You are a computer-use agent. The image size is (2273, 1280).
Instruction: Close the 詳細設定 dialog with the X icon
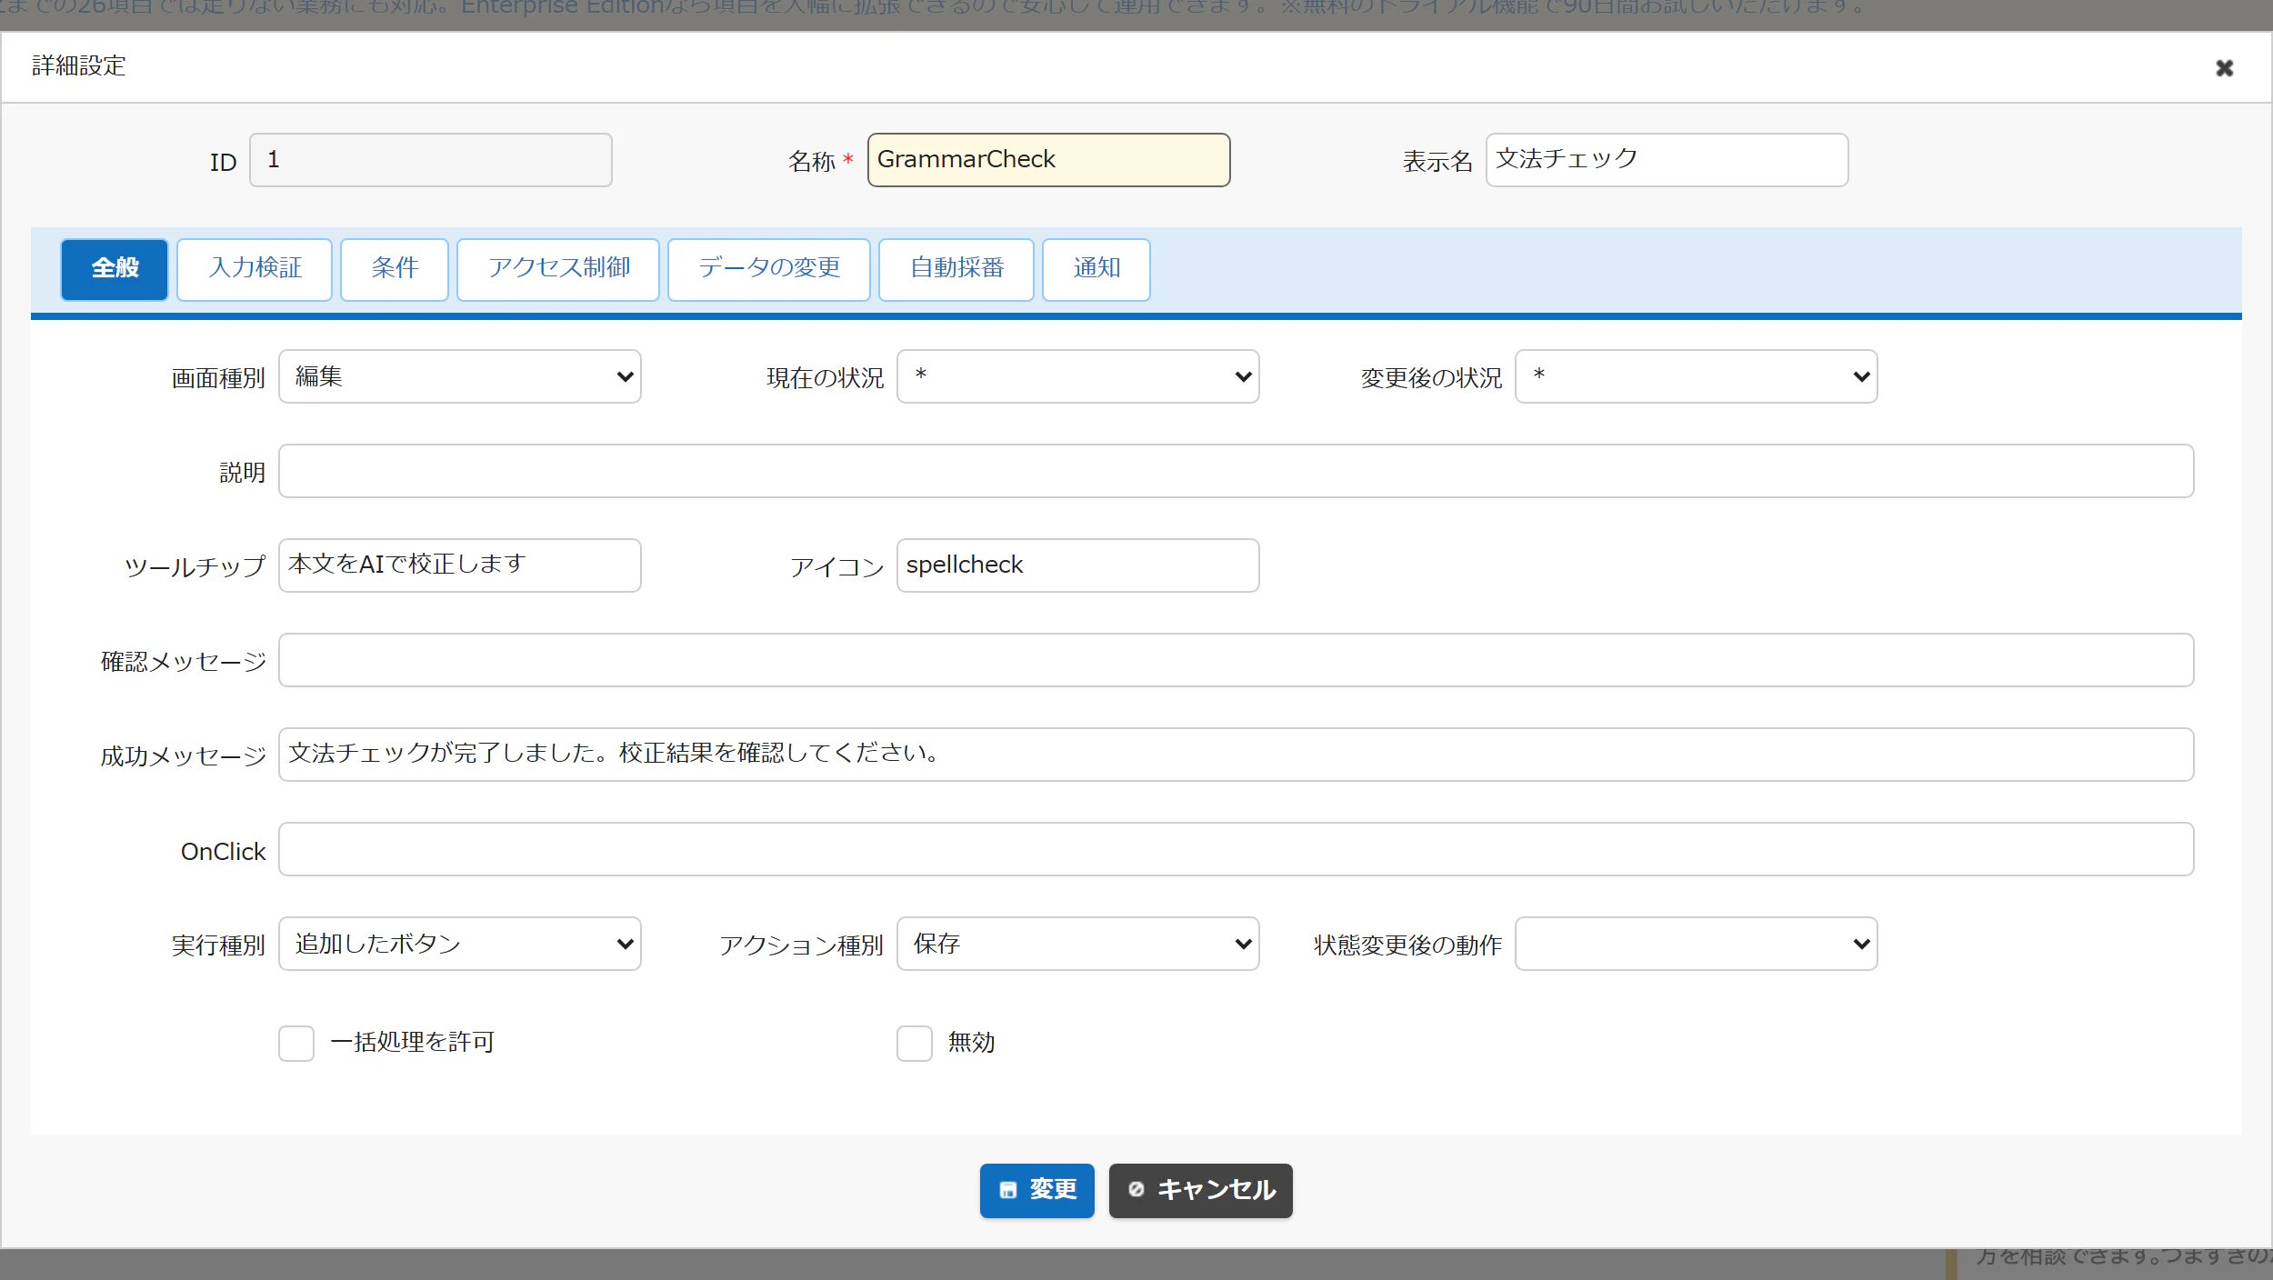[x=2224, y=68]
